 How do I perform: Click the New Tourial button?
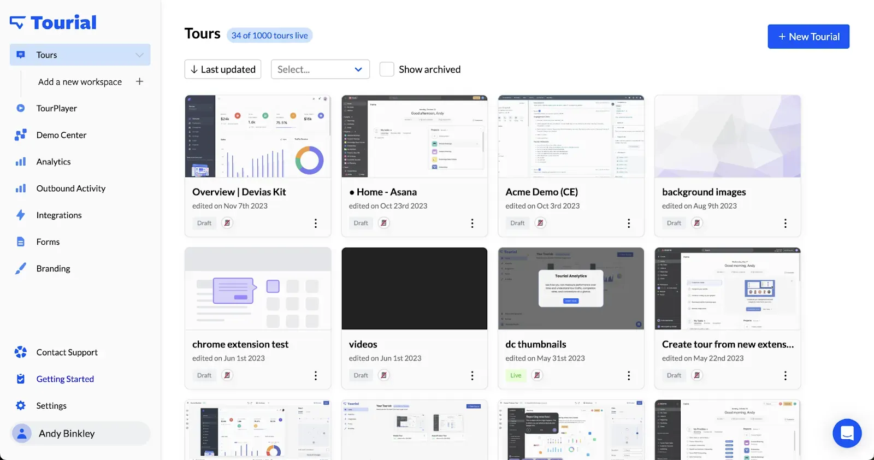coord(808,37)
